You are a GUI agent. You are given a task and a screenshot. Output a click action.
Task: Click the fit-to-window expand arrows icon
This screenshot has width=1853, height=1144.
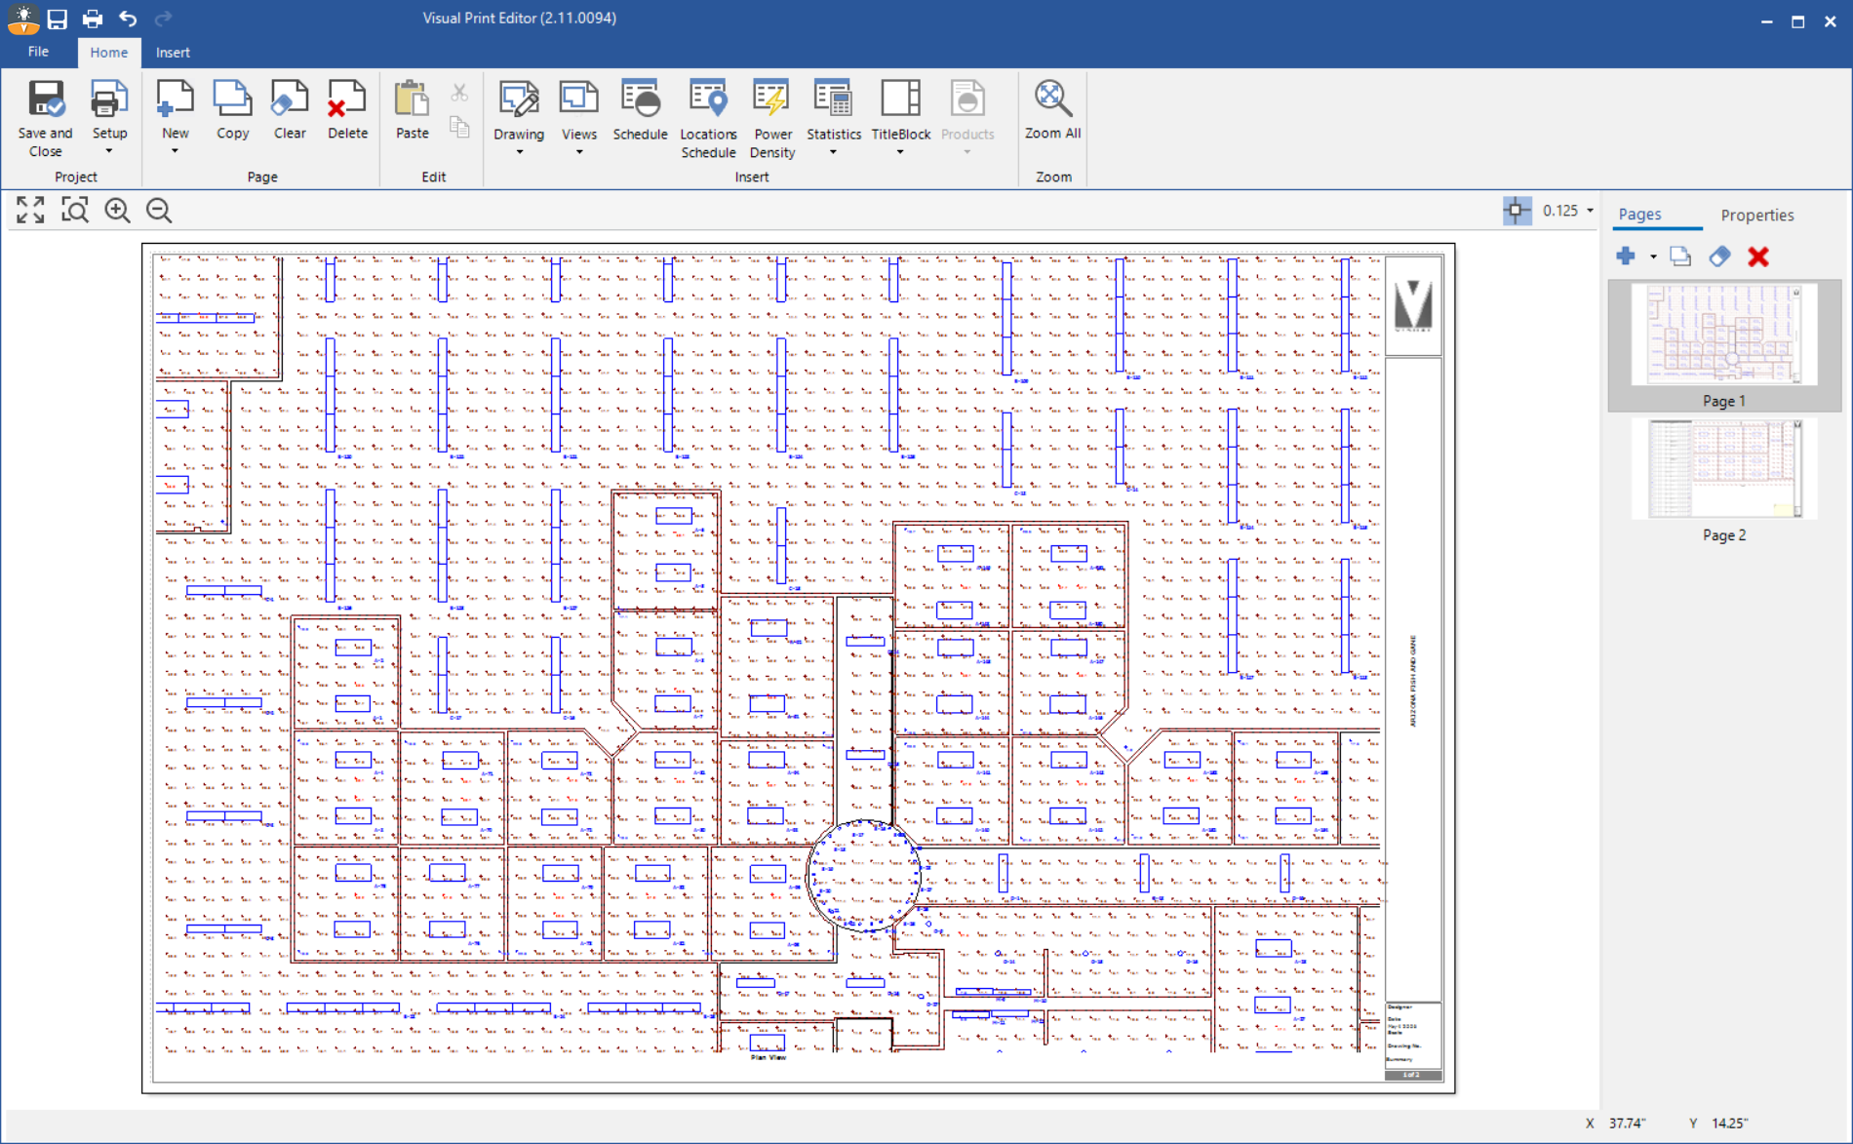point(30,211)
